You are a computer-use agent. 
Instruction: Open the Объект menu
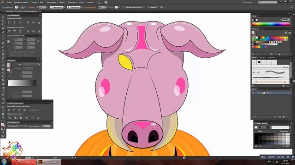(x=34, y=2)
